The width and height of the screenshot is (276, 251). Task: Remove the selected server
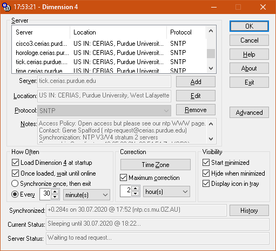(x=196, y=110)
